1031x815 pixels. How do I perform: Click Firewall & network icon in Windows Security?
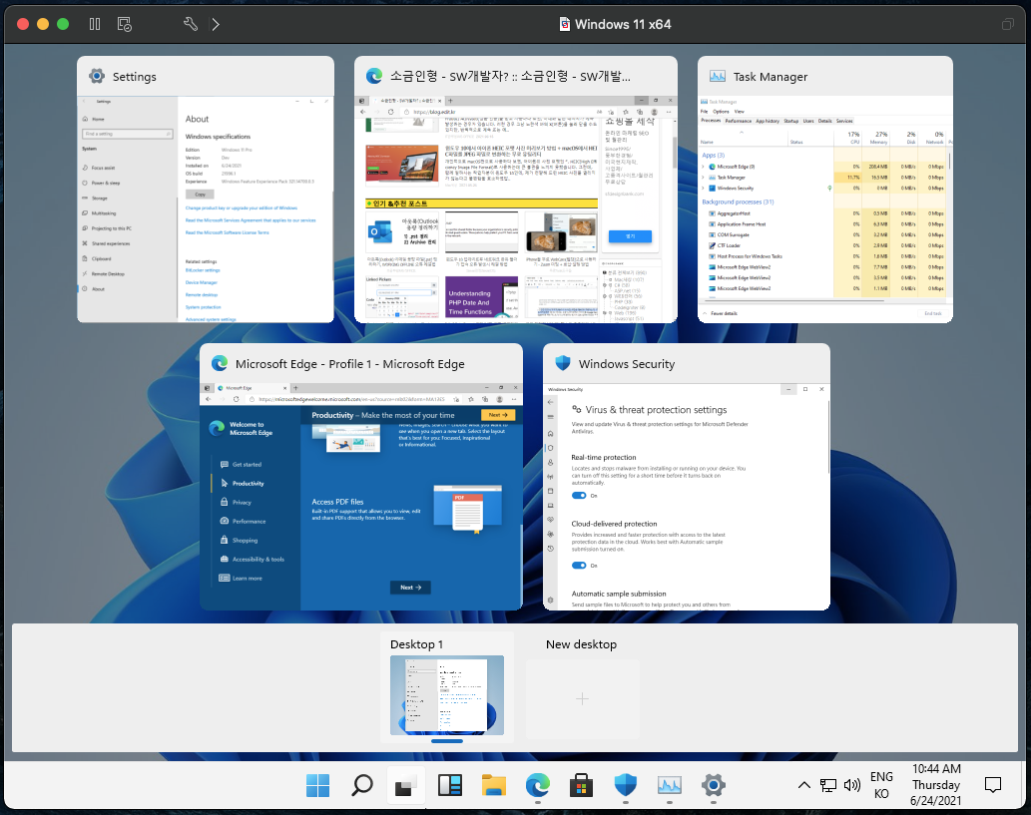(550, 477)
